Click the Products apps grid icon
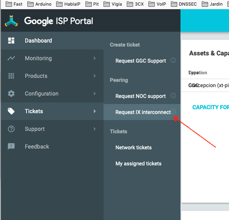229x220 pixels. [x=11, y=76]
